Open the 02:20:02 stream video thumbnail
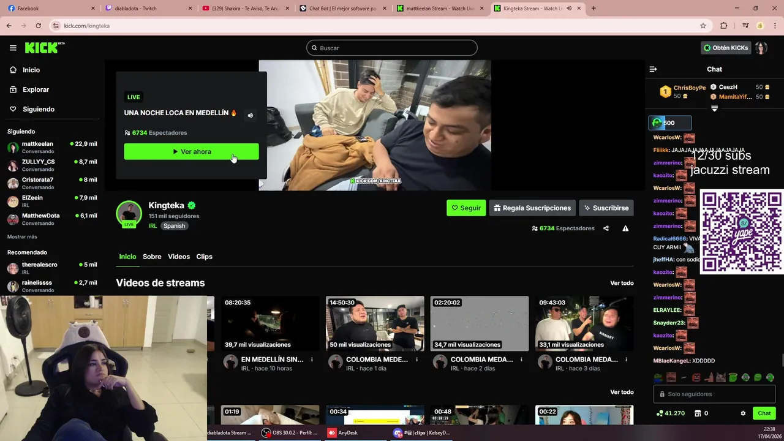Screen dimensions: 784x441 pos(480,323)
